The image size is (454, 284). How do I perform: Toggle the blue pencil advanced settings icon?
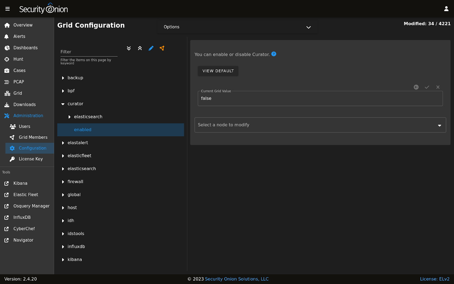coord(151,48)
